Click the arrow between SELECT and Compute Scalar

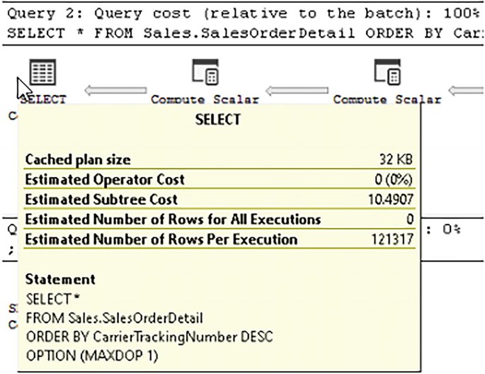(115, 90)
